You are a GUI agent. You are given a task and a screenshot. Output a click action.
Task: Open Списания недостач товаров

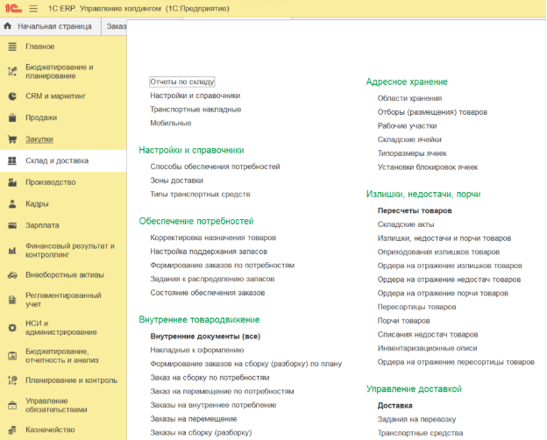pos(428,335)
